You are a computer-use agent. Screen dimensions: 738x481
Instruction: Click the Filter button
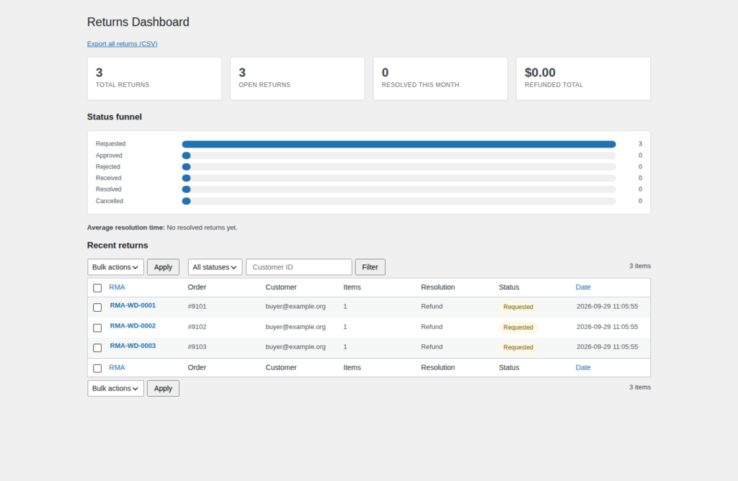370,267
